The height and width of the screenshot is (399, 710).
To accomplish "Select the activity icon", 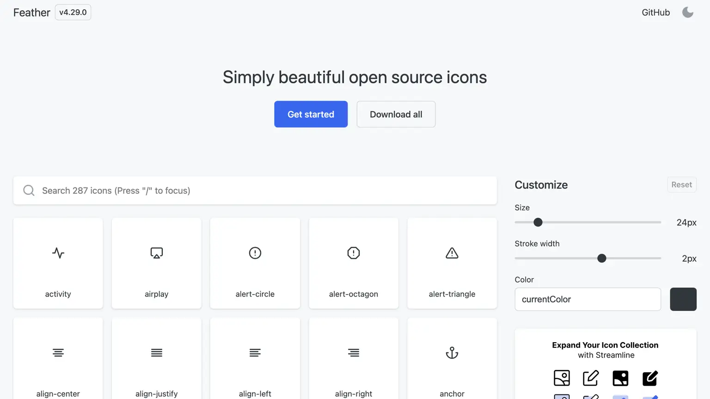I will point(58,253).
